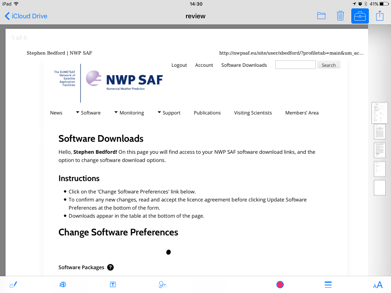Open the red color picker
Viewport: 391px width, 293px height.
pyautogui.click(x=280, y=285)
